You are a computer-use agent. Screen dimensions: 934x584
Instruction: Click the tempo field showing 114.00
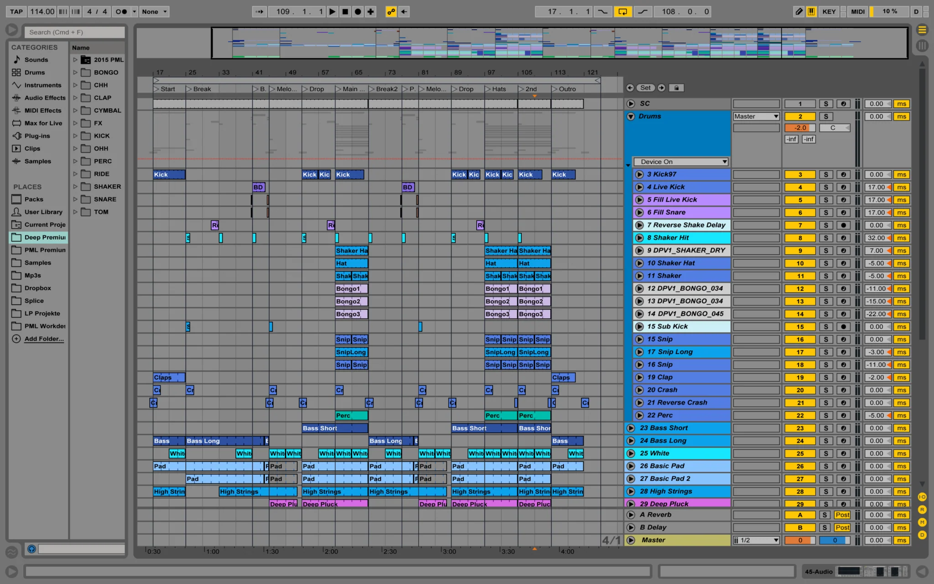click(42, 11)
